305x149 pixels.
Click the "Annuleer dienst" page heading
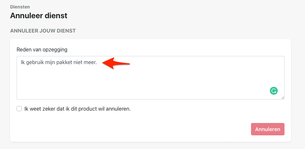(39, 15)
